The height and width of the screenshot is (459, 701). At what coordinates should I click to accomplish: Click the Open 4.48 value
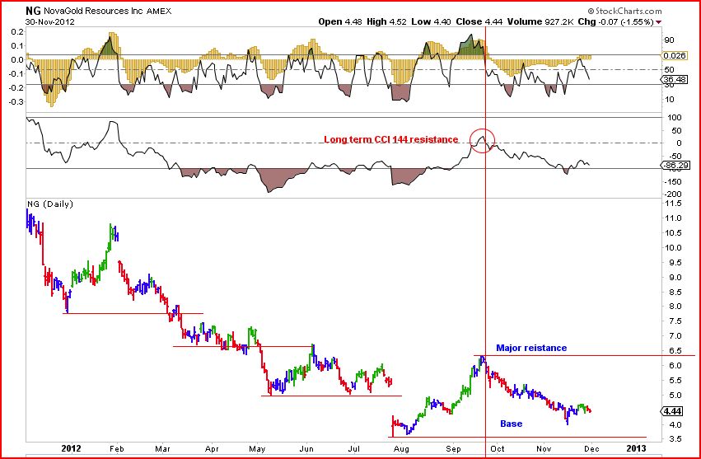(340, 21)
